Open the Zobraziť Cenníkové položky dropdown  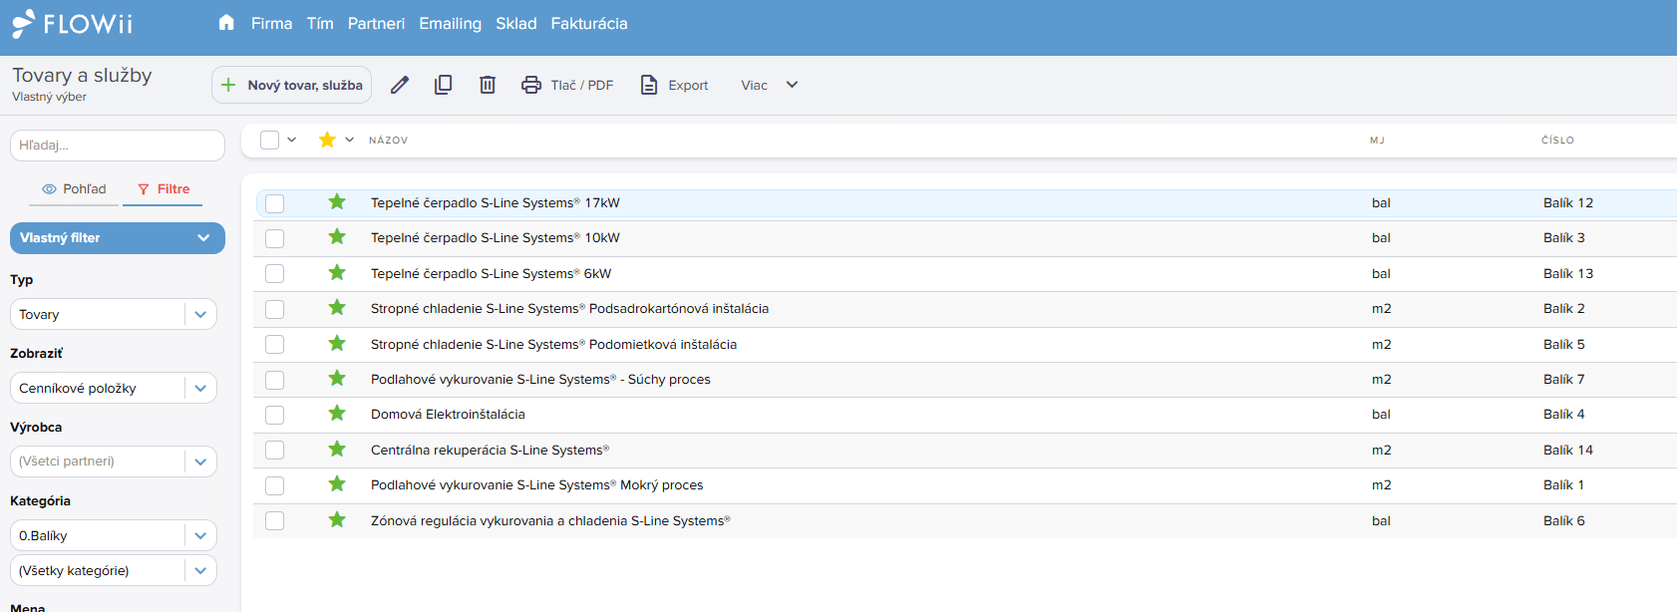click(x=114, y=388)
